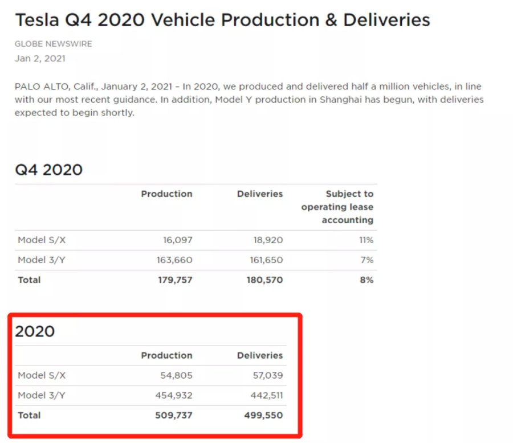Click Model S/X row label in Q4 table
Screen dimensions: 513x443
pyautogui.click(x=42, y=240)
